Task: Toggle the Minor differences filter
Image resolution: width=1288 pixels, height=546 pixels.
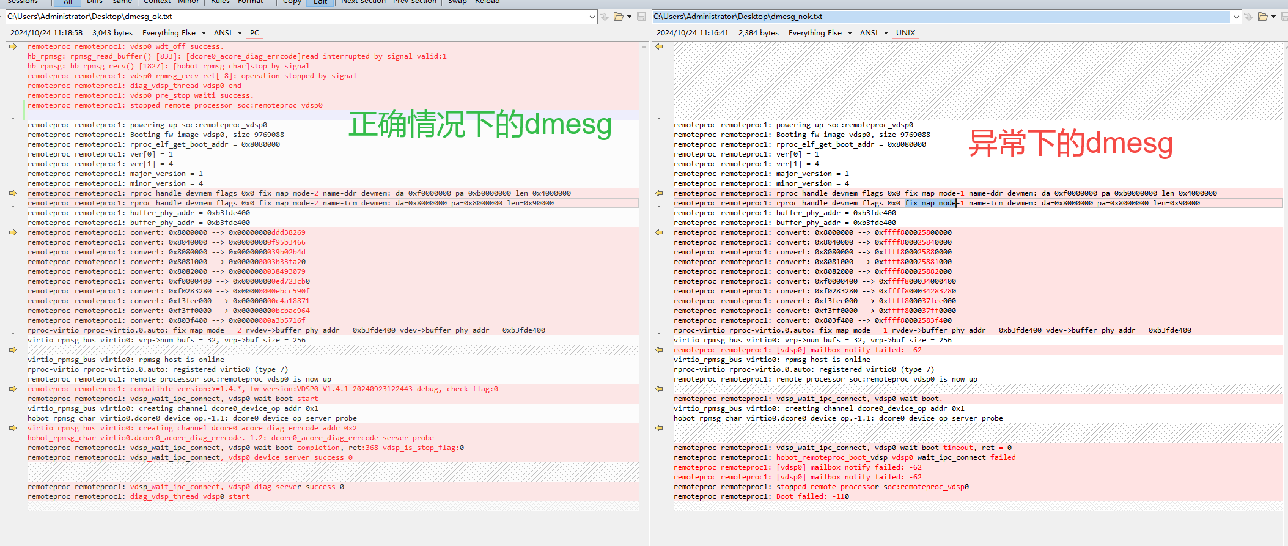Action: [188, 2]
